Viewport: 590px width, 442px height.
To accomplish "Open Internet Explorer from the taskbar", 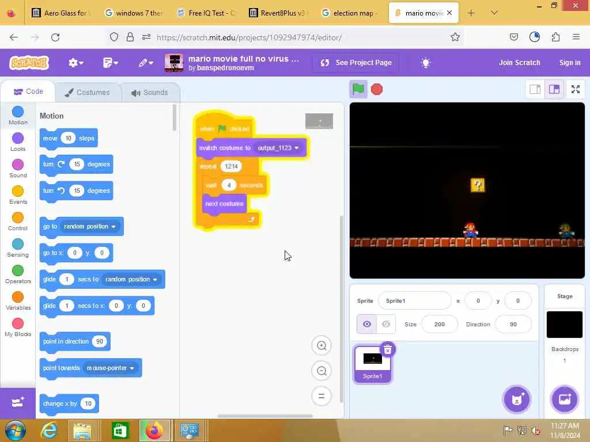I will pos(49,430).
